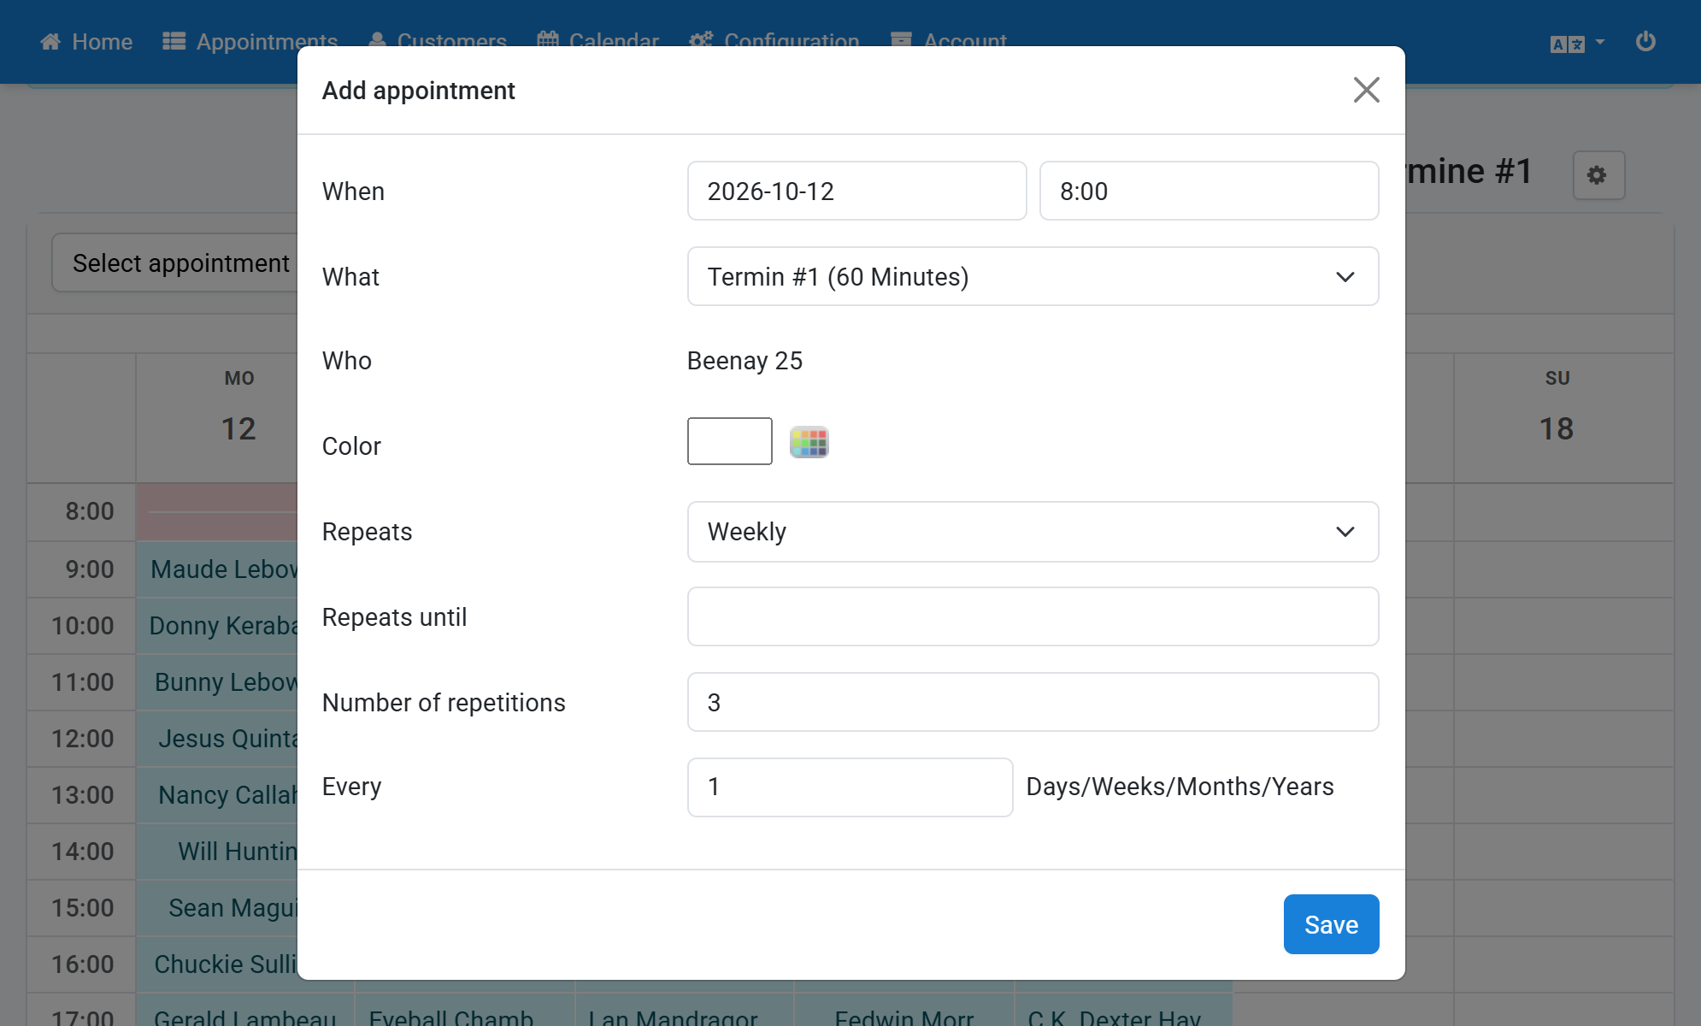The width and height of the screenshot is (1701, 1026).
Task: Close the Add appointment dialog
Action: (1366, 90)
